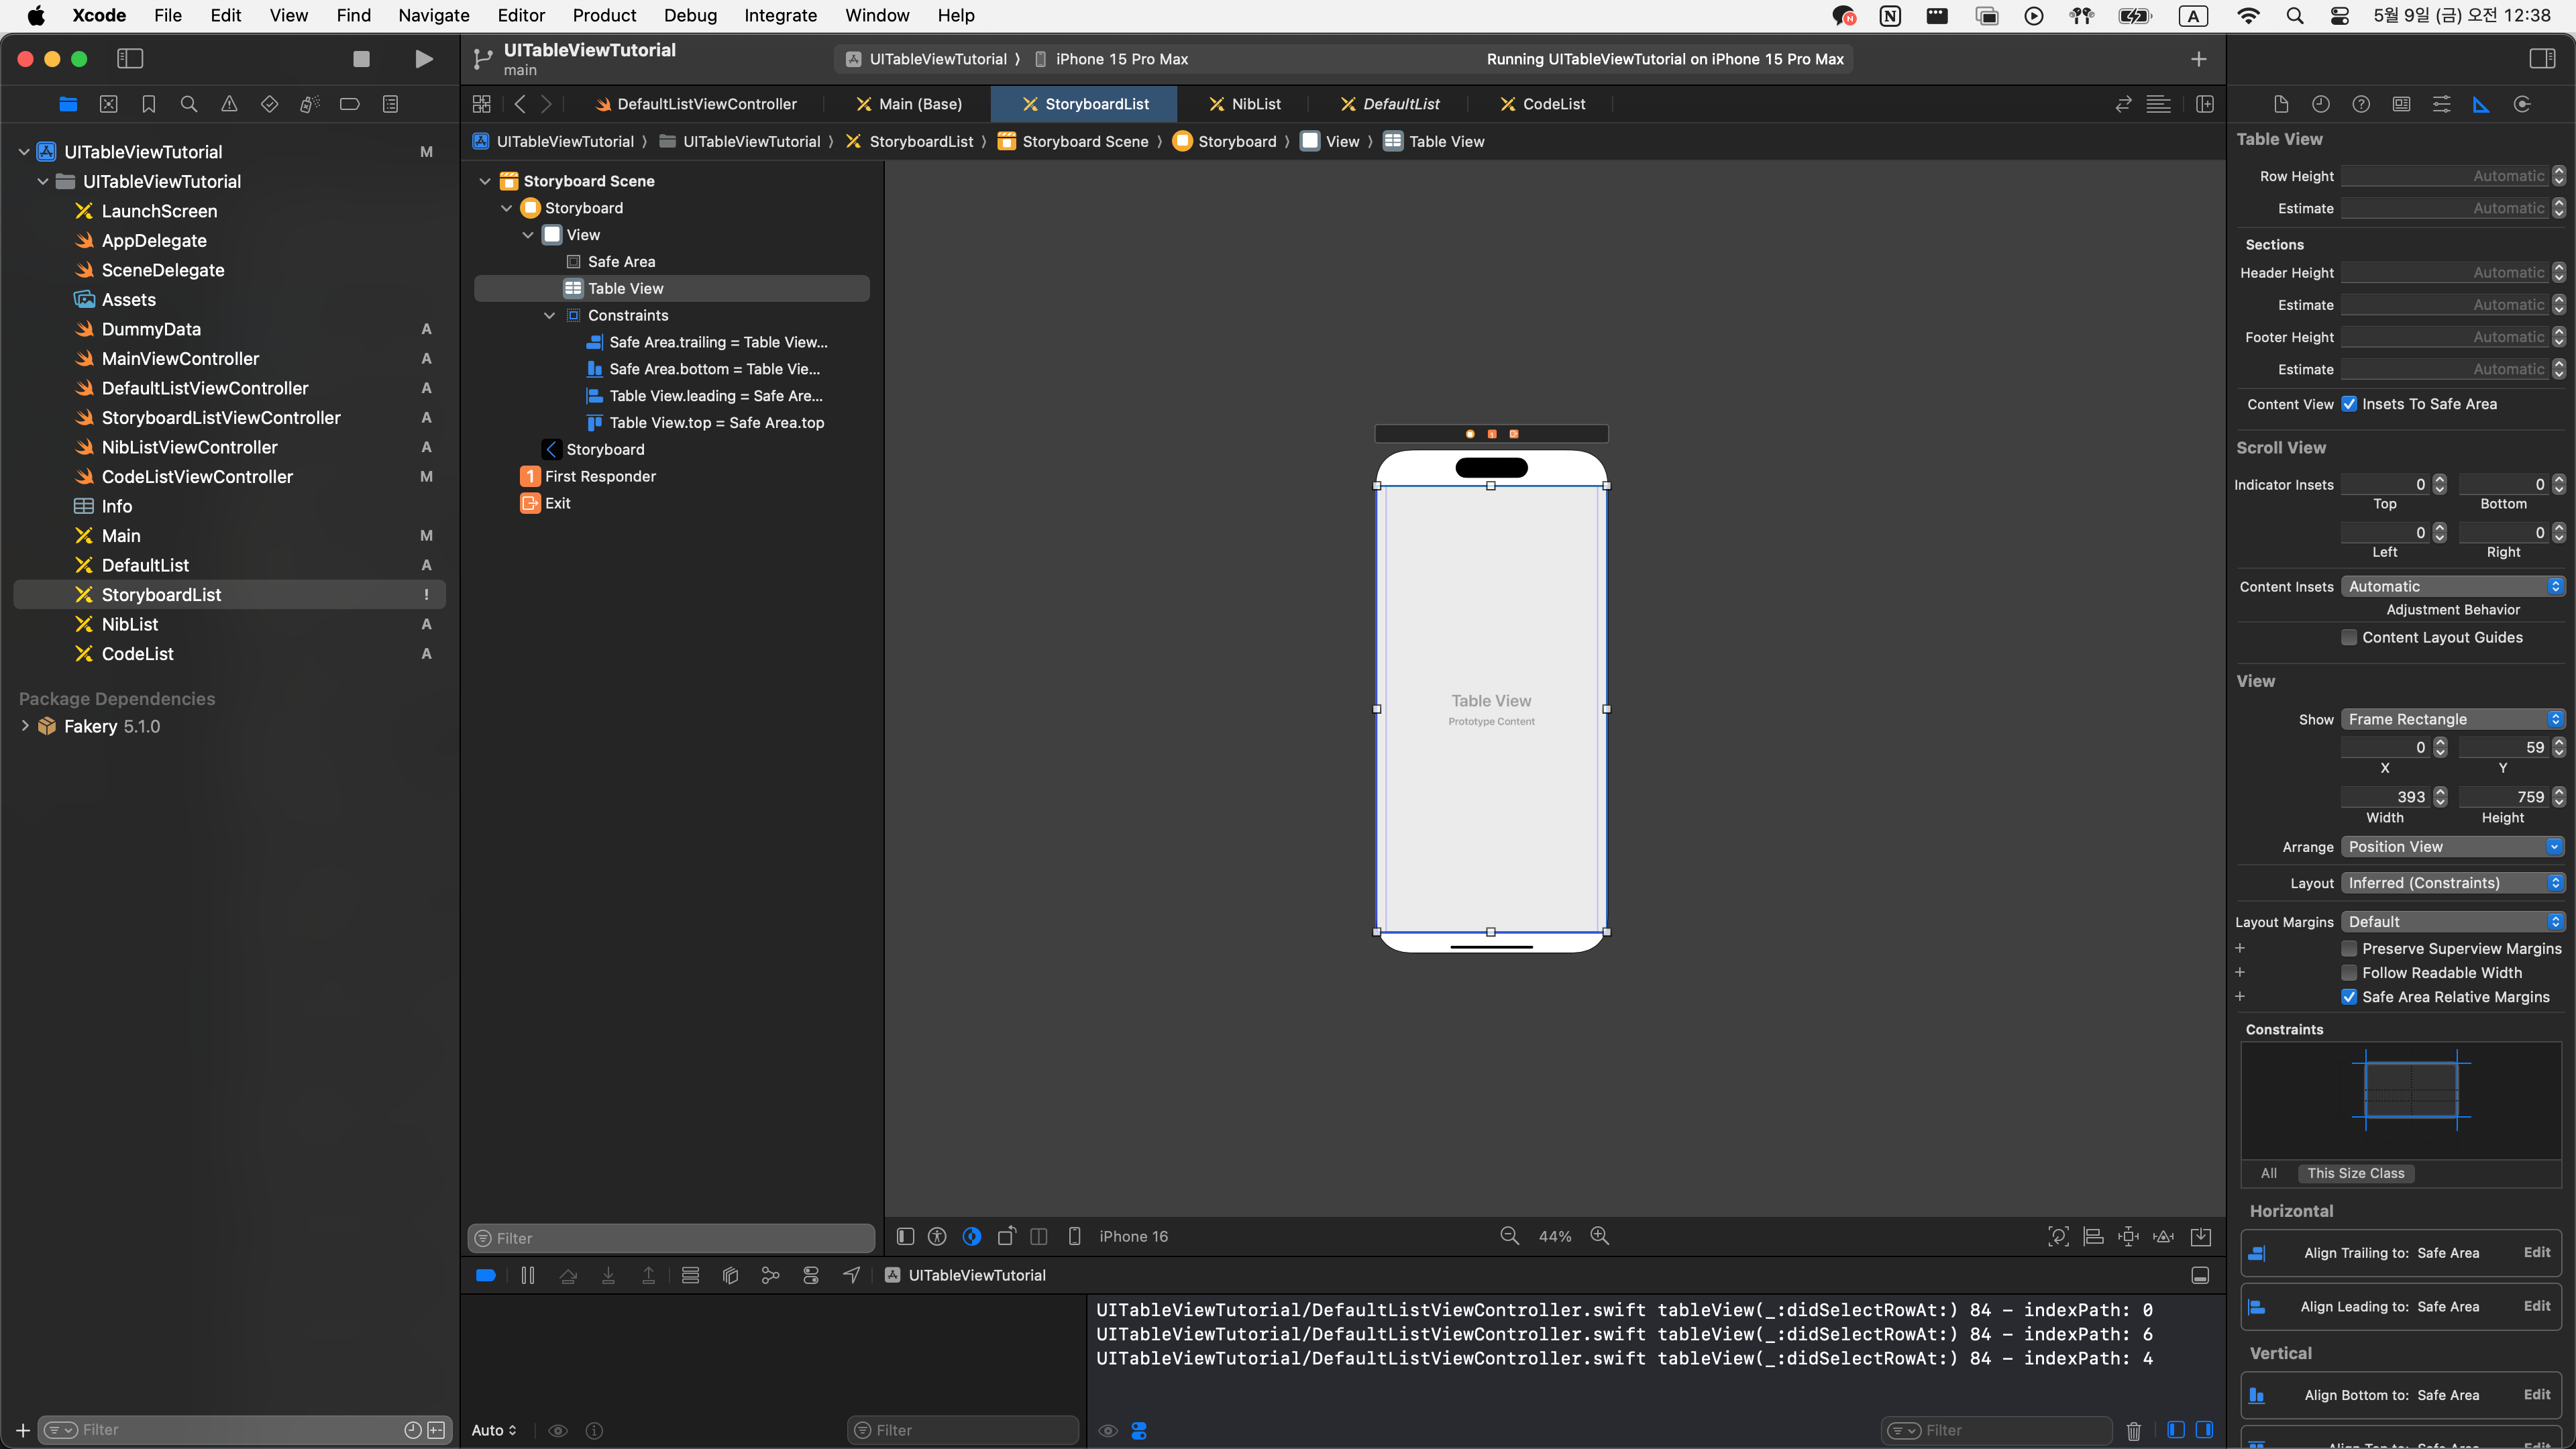Select All constraints filter
The height and width of the screenshot is (1449, 2576).
click(x=2268, y=1173)
